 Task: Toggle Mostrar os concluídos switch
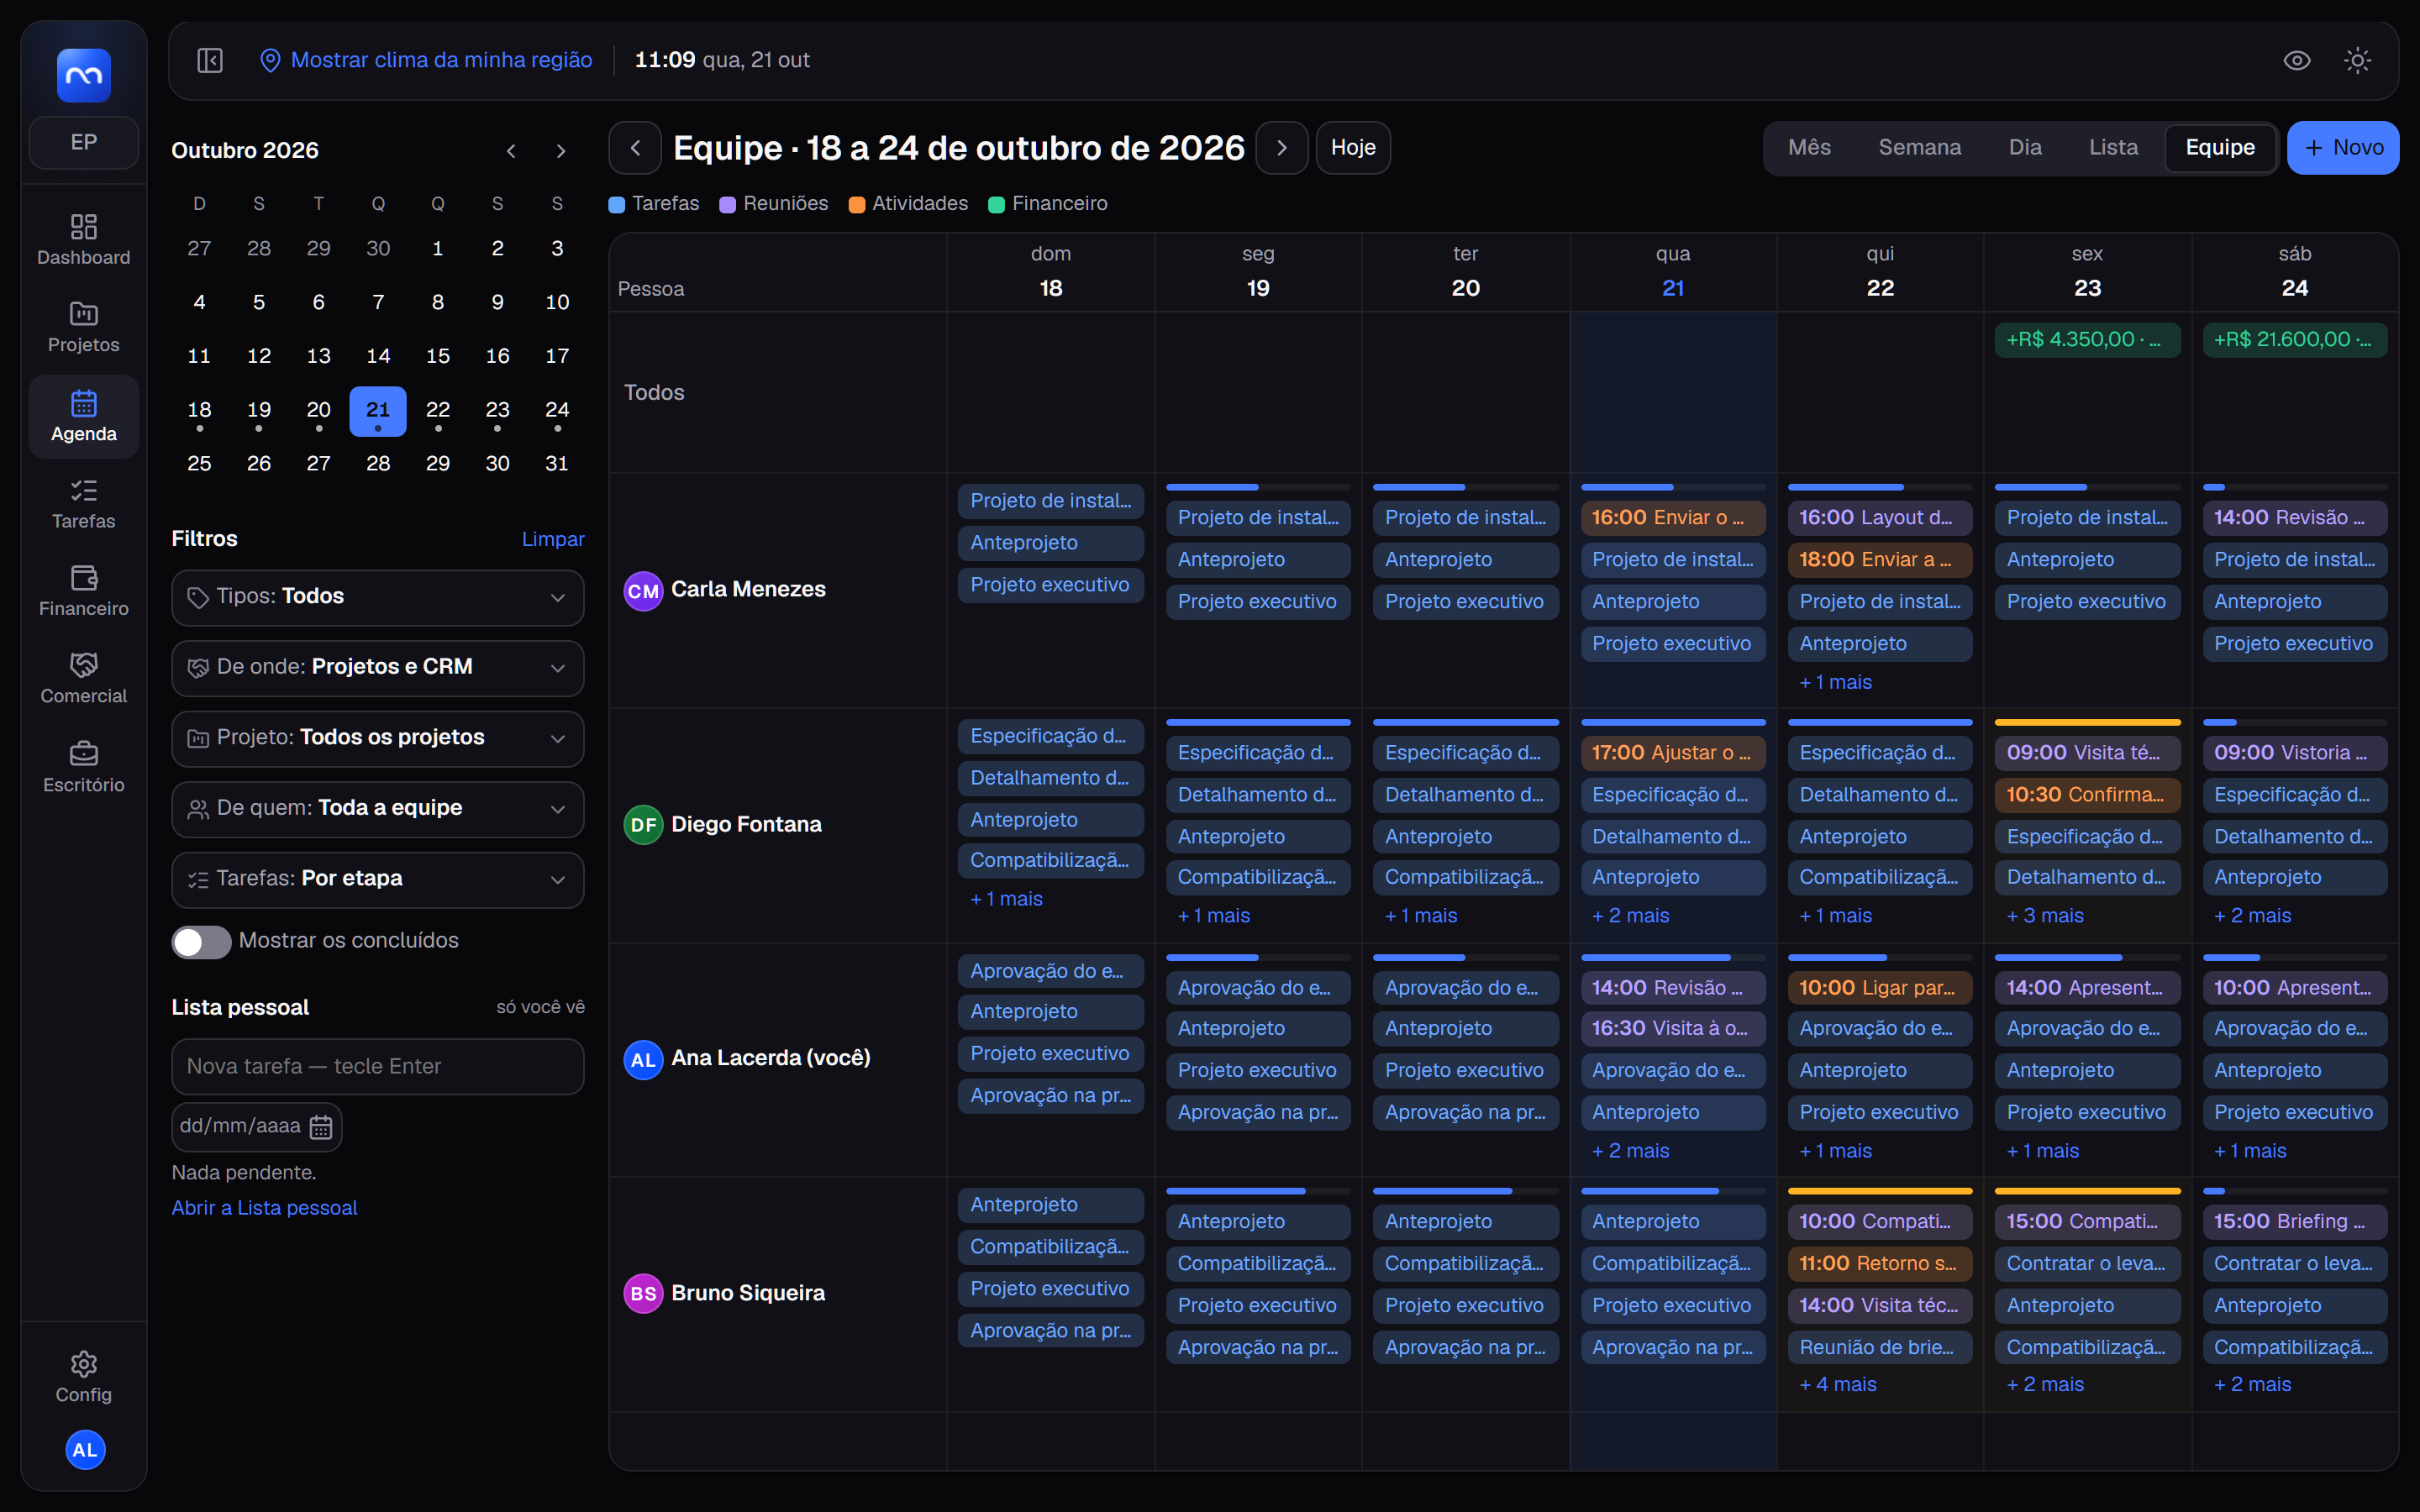tap(201, 941)
